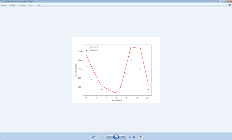Click the E-posta toolbar button
The image size is (232, 140).
pos(22,5)
